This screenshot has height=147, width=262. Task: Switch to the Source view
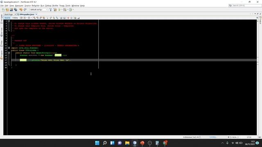tap(7, 18)
